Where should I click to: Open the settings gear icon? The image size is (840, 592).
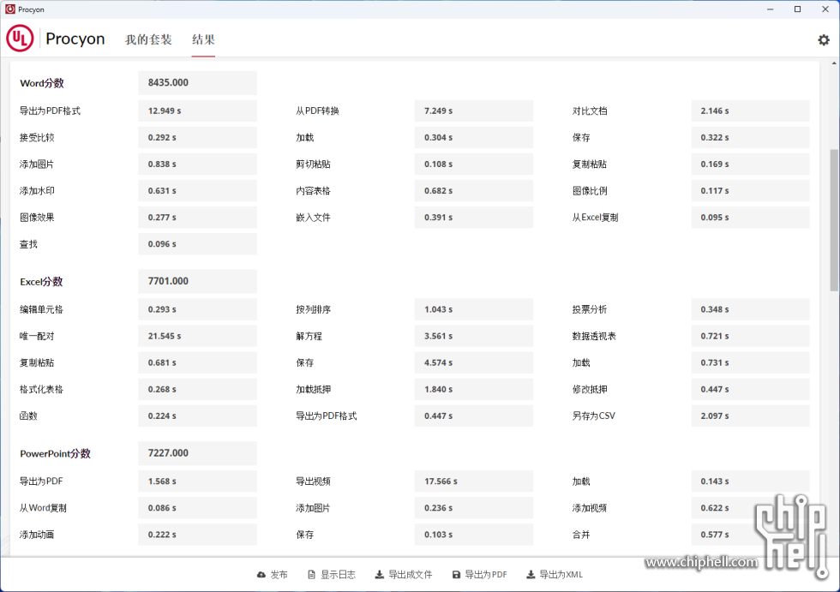(x=824, y=39)
